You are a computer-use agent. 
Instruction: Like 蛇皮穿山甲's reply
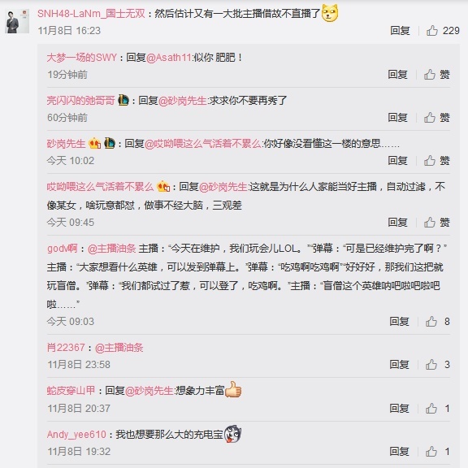click(x=431, y=409)
